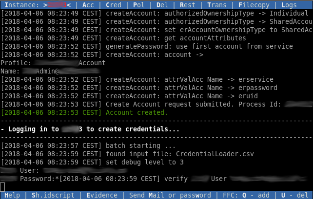Select the U - del option
The image size is (313, 199).
[x=294, y=195]
